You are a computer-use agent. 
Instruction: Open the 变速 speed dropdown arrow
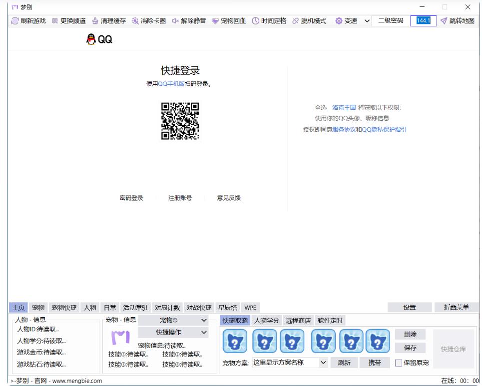click(367, 21)
